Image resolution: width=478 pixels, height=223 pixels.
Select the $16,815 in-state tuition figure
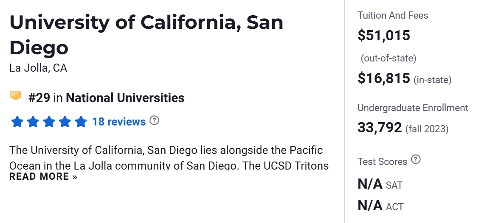click(384, 78)
